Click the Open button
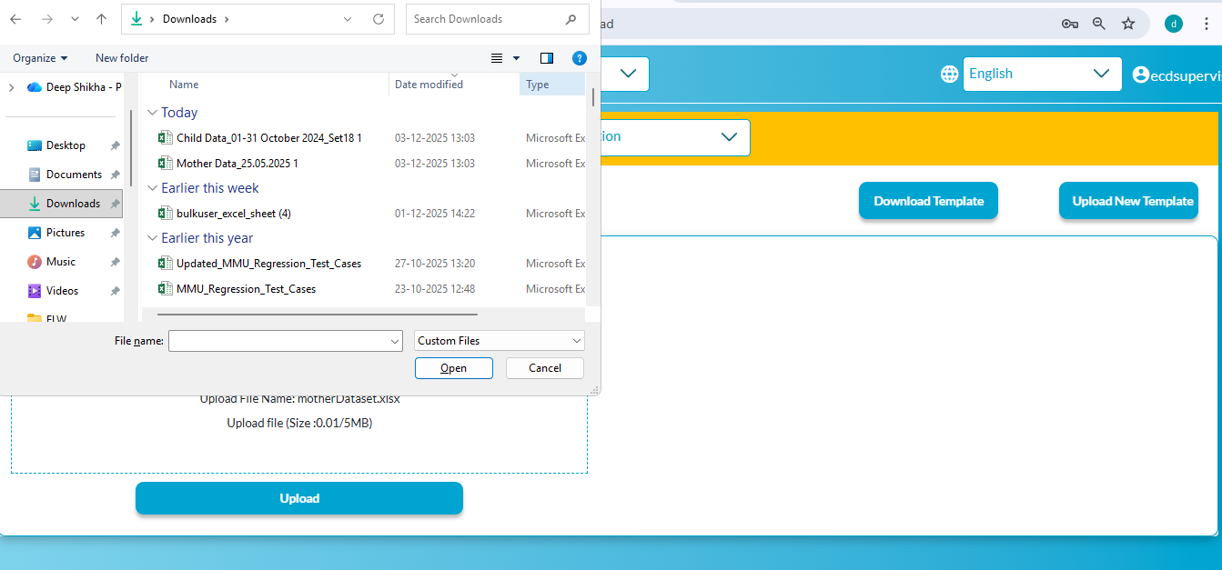 coord(453,368)
